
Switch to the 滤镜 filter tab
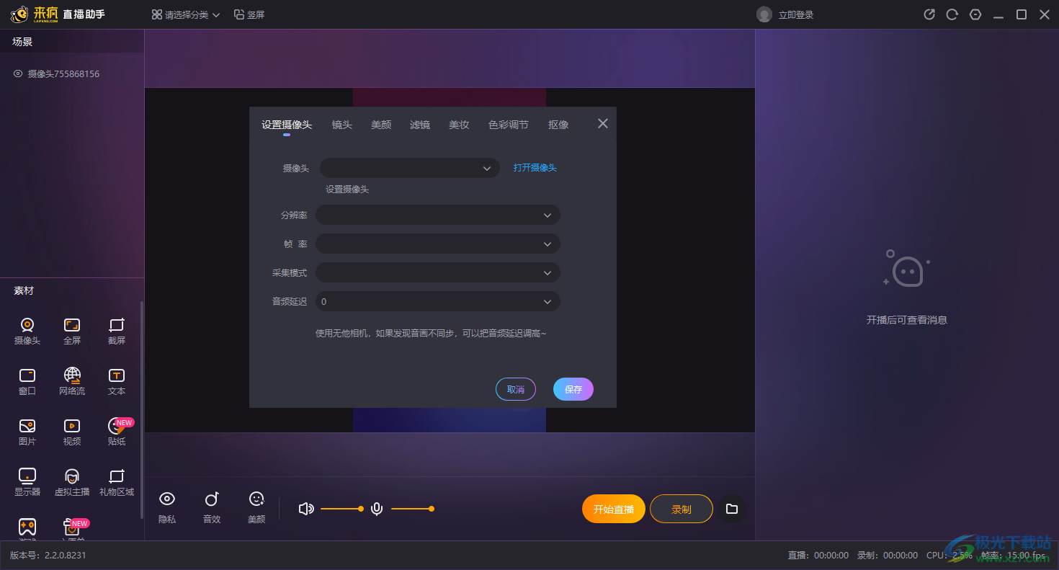[420, 125]
